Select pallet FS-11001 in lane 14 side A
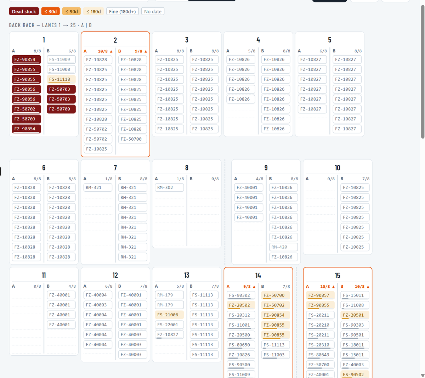The width and height of the screenshot is (425, 378). coord(241,325)
